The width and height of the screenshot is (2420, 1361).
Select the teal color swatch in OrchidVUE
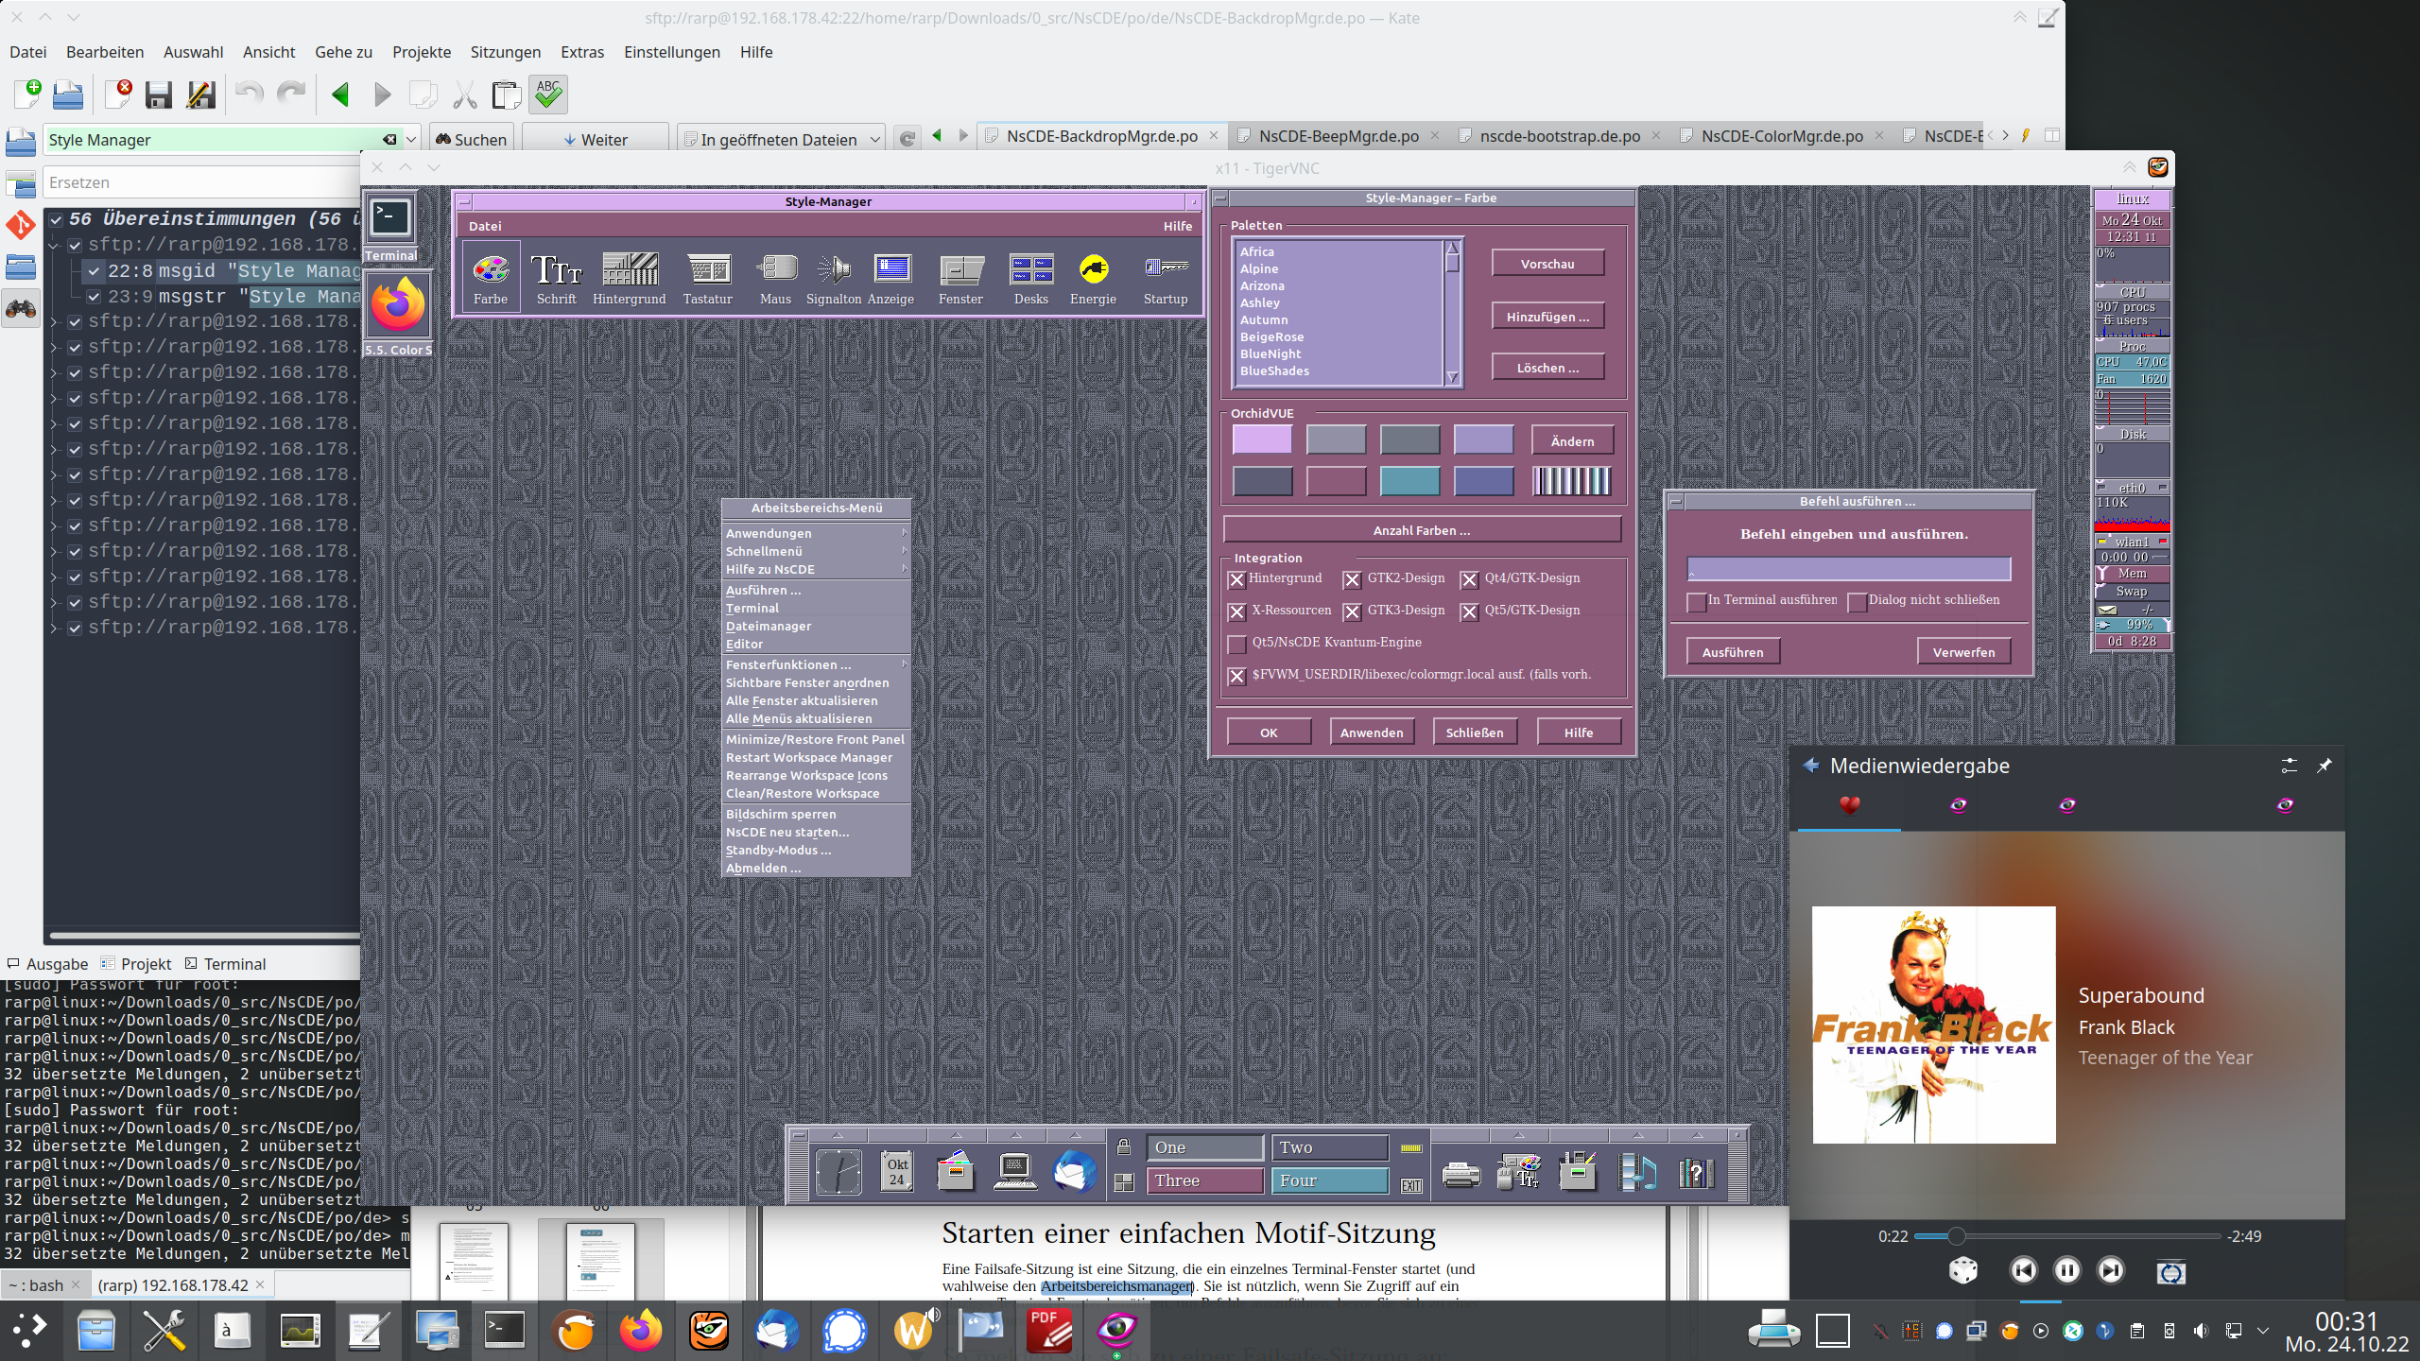coord(1409,480)
